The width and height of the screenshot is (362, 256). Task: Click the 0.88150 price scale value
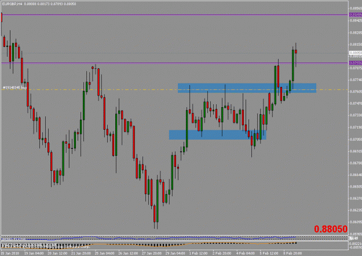point(356,45)
